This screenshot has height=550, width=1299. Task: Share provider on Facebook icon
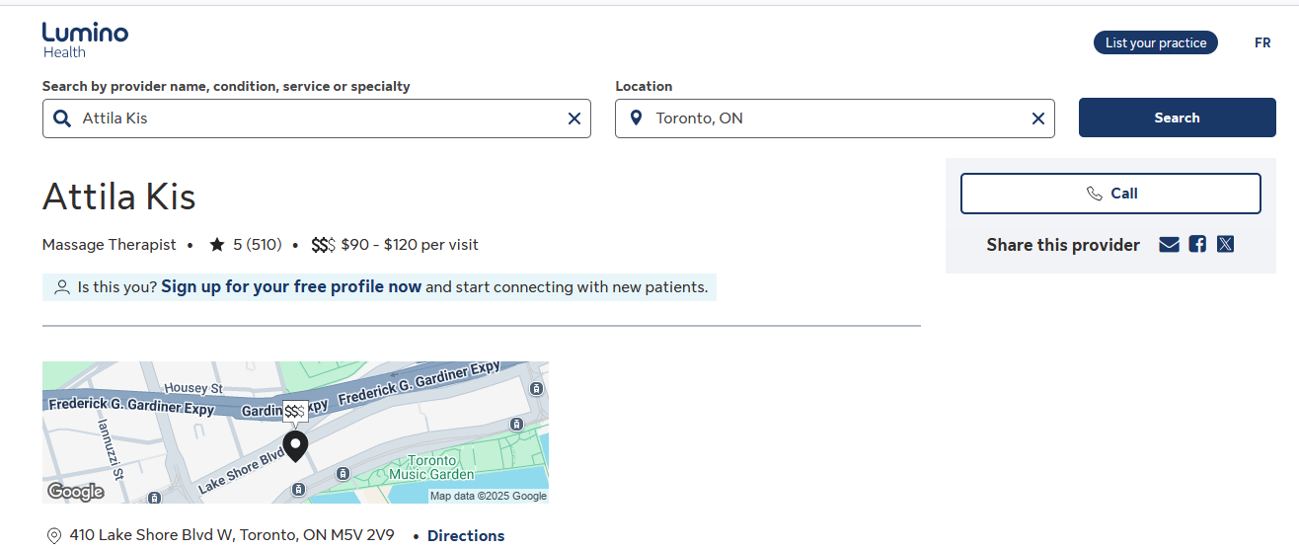coord(1197,245)
